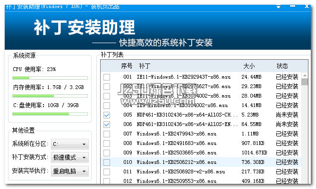The width and height of the screenshot is (316, 189).
Task: Click the size value 64.55MB
Action: 251,124
